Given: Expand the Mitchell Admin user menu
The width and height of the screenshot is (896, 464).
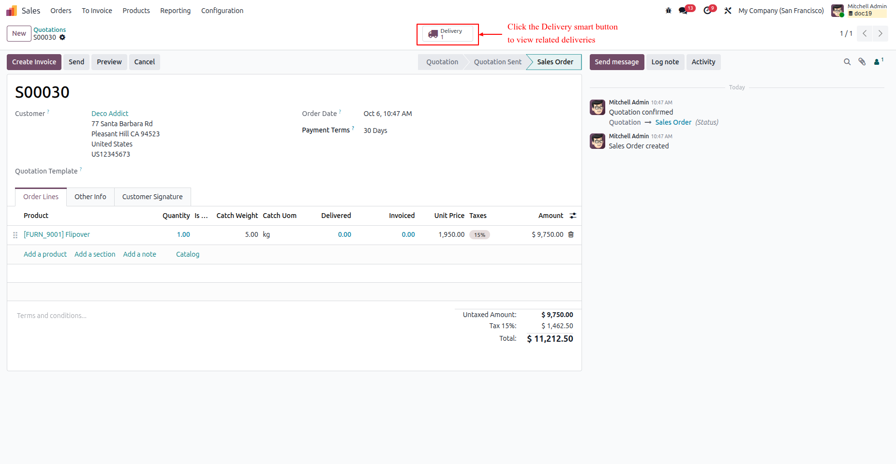Looking at the screenshot, I should click(859, 10).
